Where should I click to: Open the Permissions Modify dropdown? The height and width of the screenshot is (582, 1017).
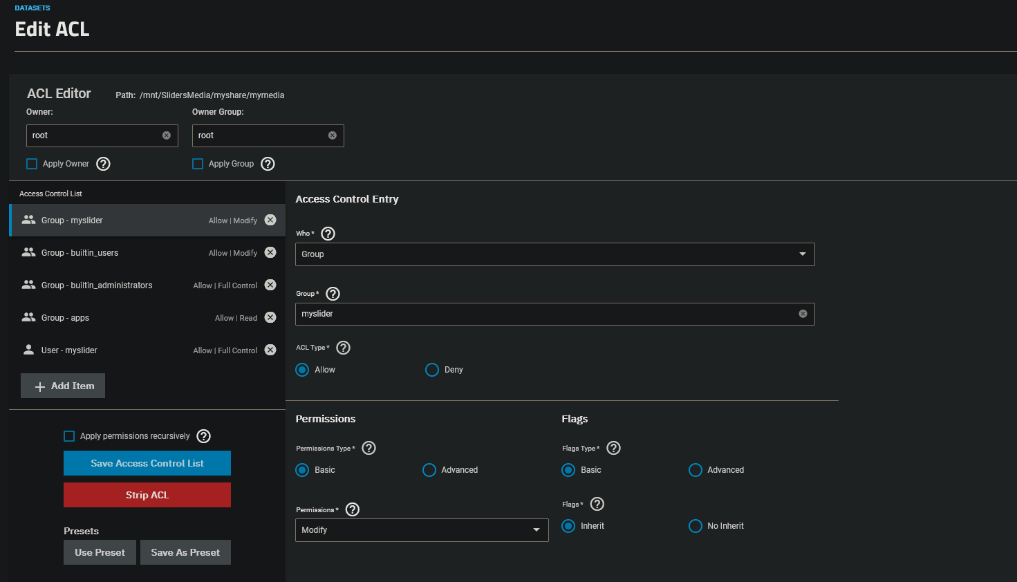click(x=422, y=530)
